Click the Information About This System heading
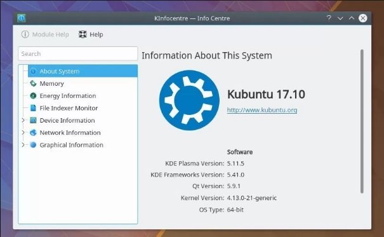 click(207, 56)
